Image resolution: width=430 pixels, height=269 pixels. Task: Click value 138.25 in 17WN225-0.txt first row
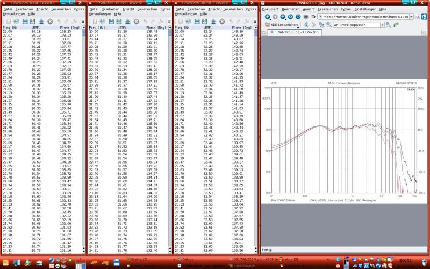point(66,32)
